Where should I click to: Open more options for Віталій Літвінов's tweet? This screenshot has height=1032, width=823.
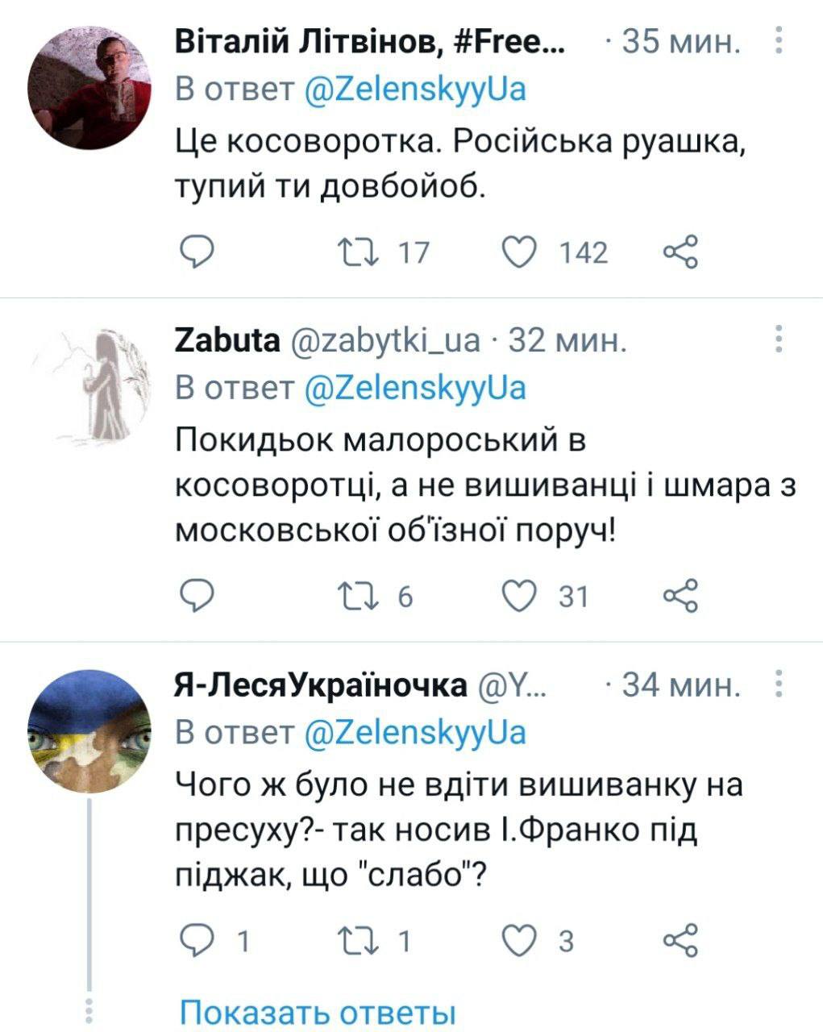779,40
